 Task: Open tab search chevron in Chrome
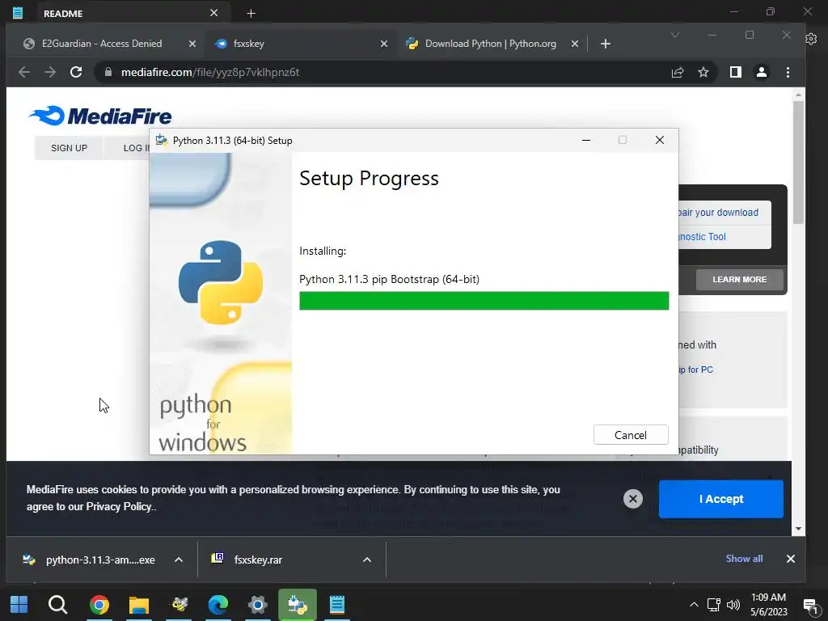(x=675, y=35)
